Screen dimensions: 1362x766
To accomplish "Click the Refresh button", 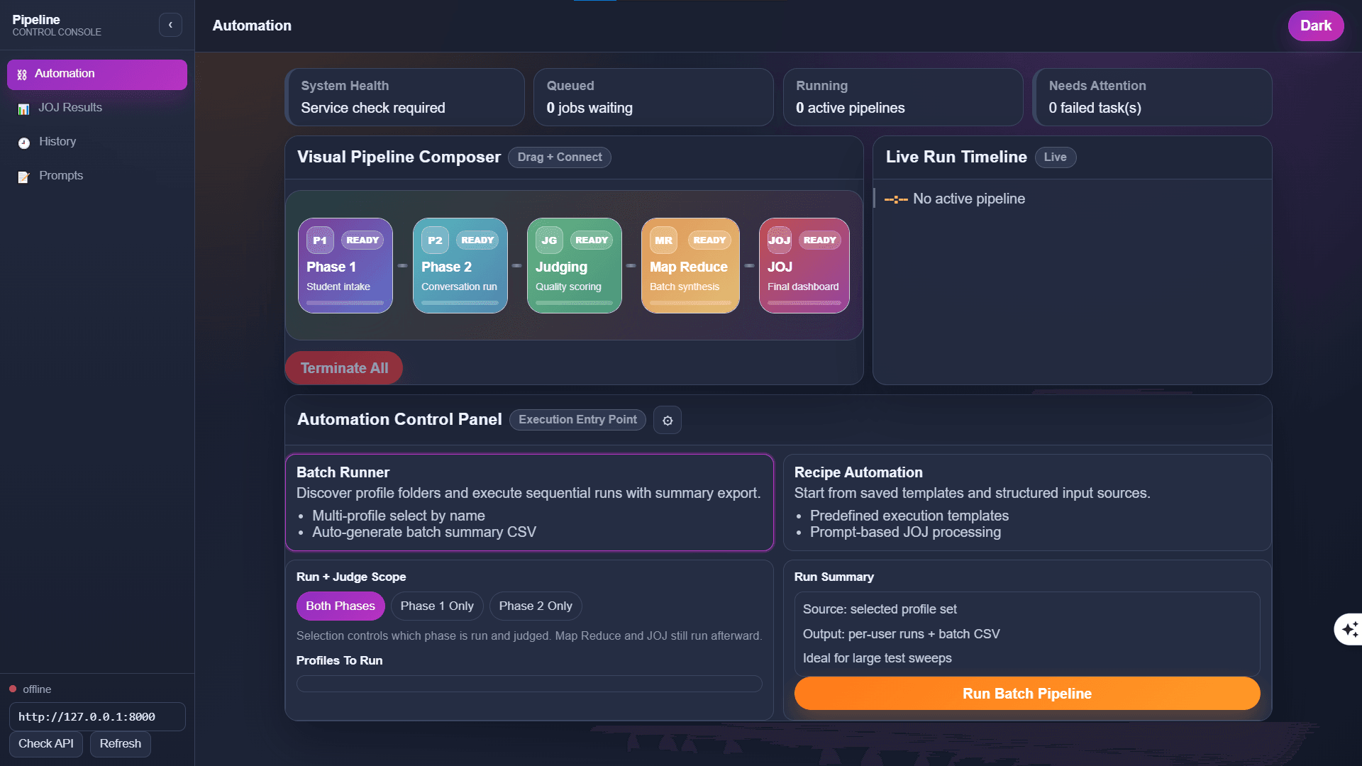I will [121, 744].
